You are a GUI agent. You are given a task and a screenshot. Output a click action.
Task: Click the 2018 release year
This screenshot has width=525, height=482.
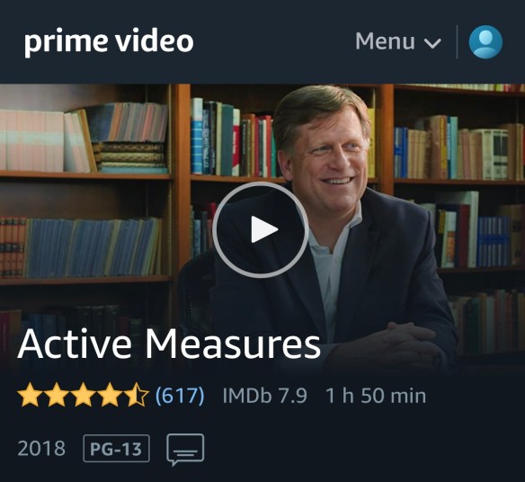tap(41, 448)
